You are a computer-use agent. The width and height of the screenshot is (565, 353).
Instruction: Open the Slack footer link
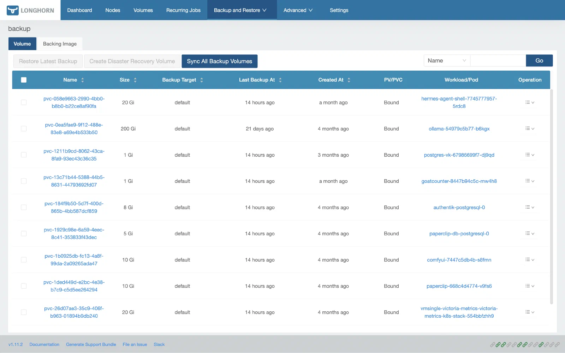click(x=159, y=345)
